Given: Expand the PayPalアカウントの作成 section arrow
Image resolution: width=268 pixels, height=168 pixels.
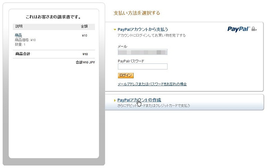Looking at the screenshot, I should pos(115,100).
